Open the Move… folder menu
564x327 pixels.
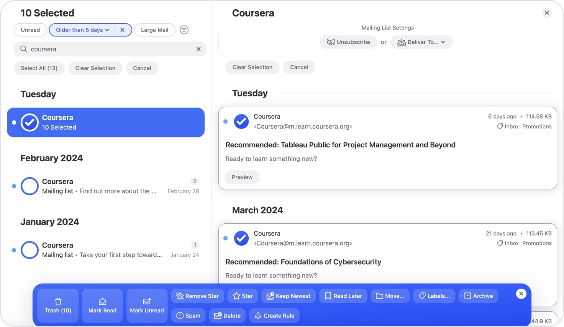point(390,296)
